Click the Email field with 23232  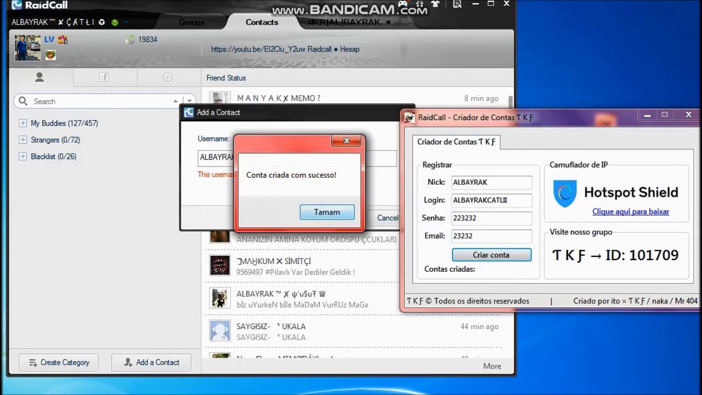point(491,236)
